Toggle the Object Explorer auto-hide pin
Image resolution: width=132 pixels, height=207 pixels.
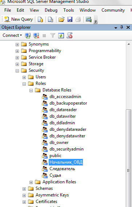click(x=122, y=27)
